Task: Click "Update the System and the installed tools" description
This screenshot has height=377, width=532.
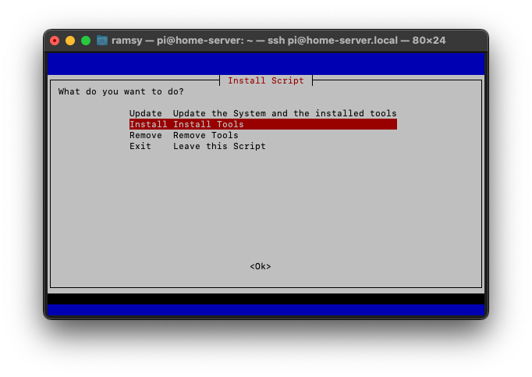Action: [x=285, y=113]
